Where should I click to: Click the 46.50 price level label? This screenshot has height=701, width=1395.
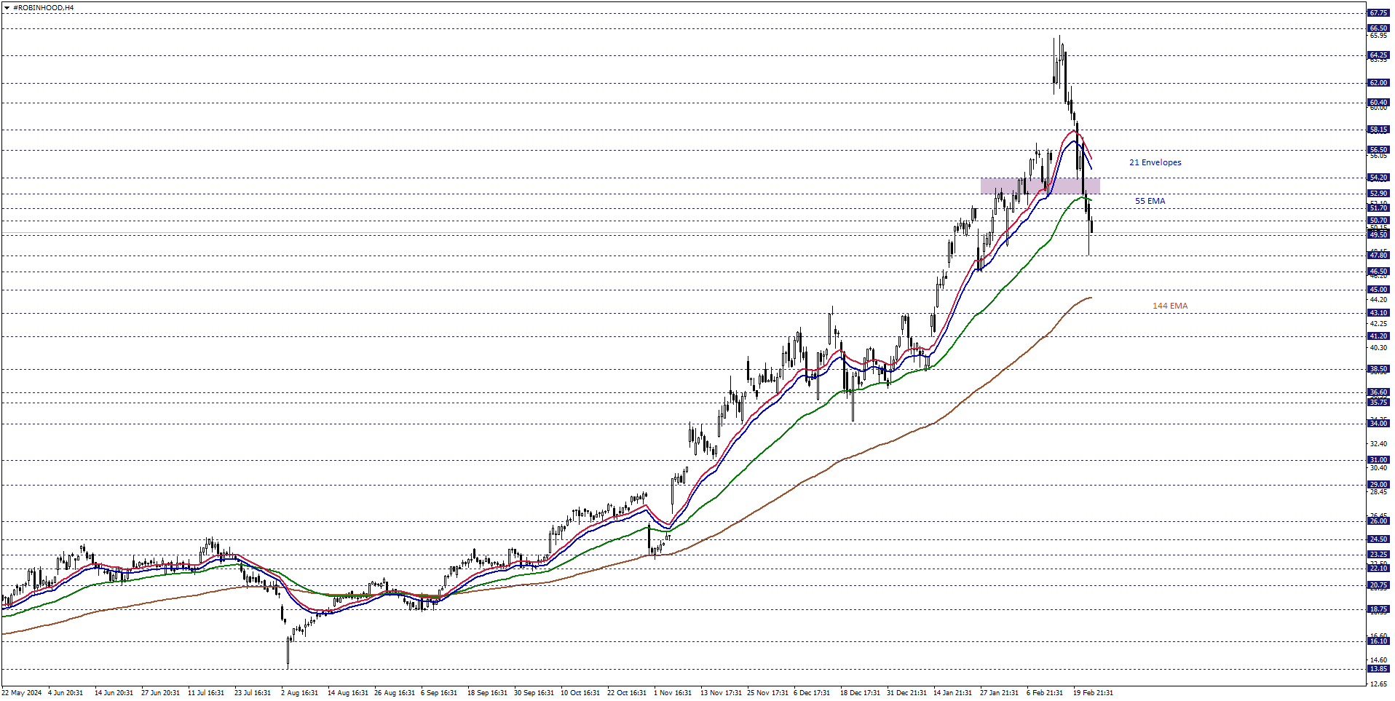(x=1378, y=272)
